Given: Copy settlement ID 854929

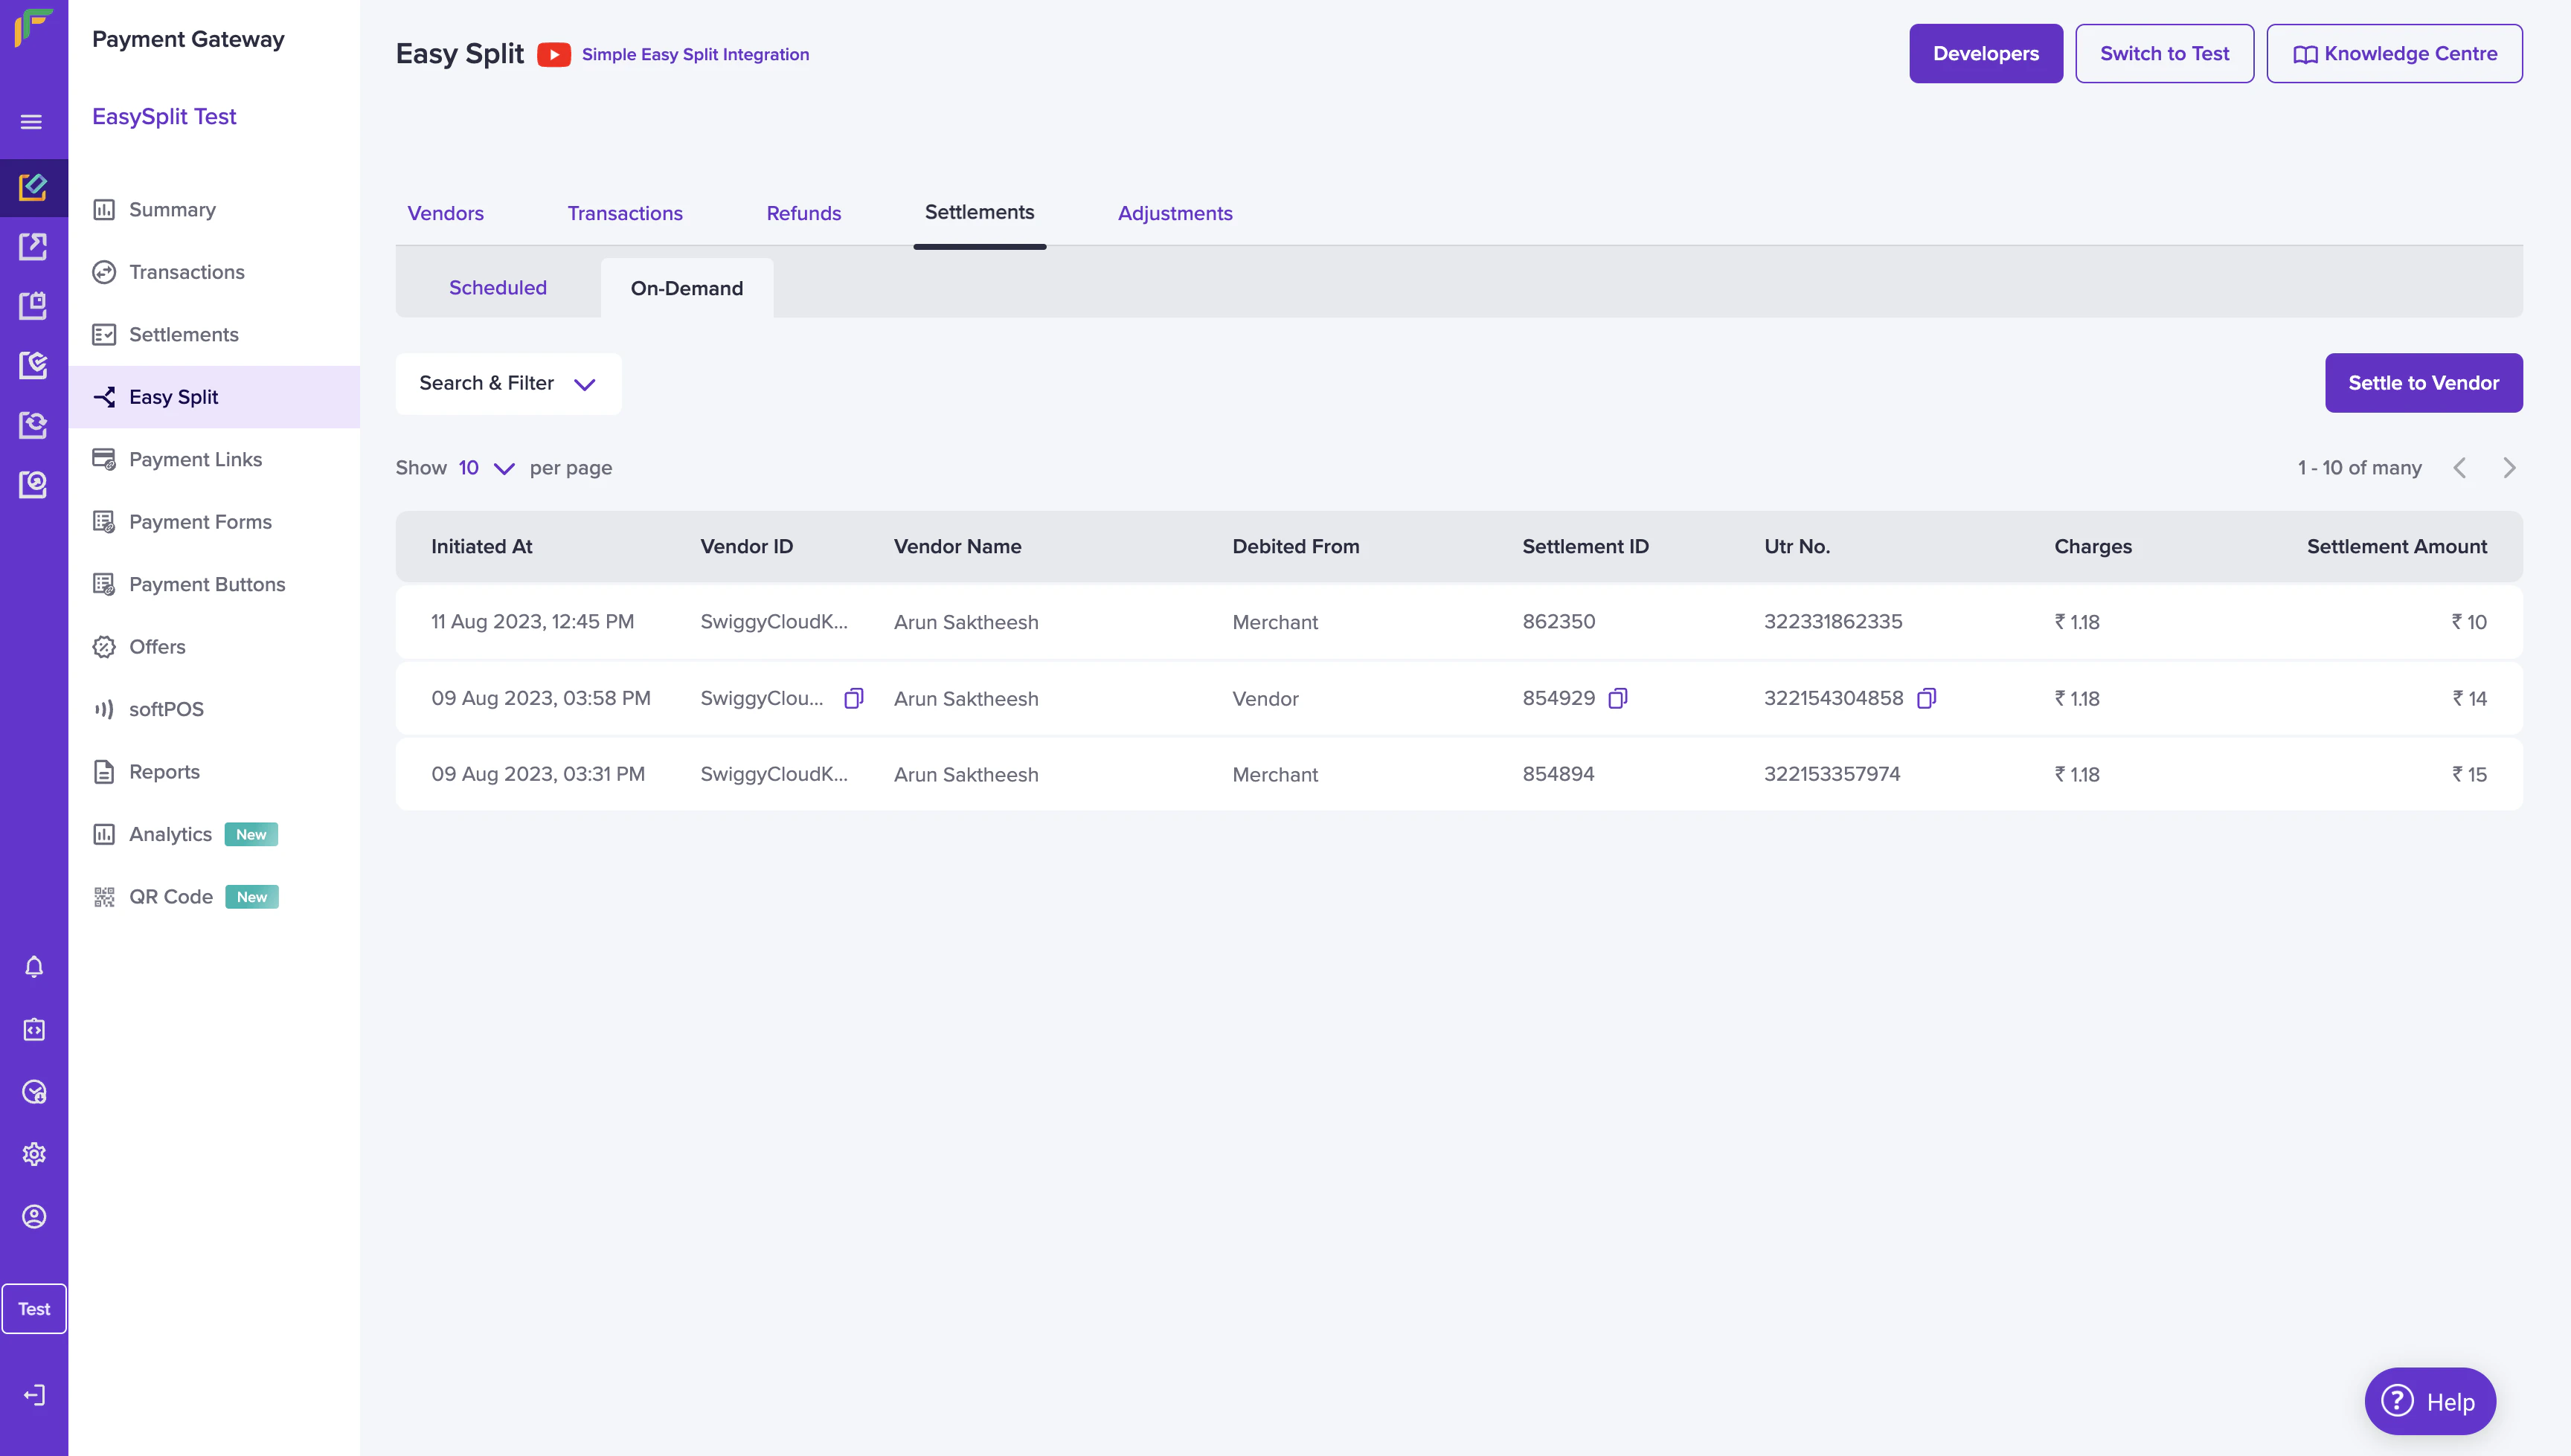Looking at the screenshot, I should (1617, 698).
